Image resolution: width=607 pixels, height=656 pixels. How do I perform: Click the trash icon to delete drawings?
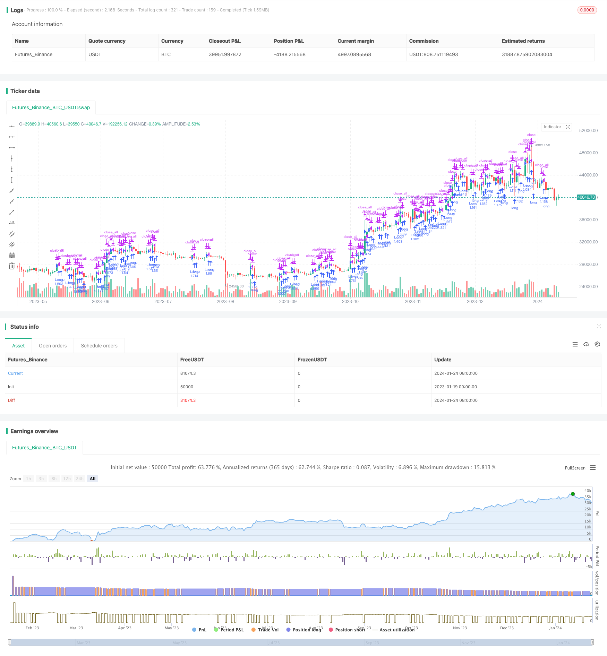(x=12, y=266)
